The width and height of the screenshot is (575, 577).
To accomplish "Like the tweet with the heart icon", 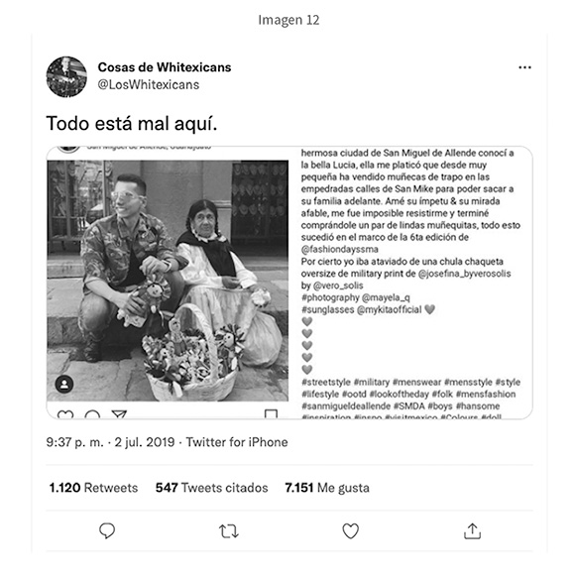I will (x=350, y=531).
